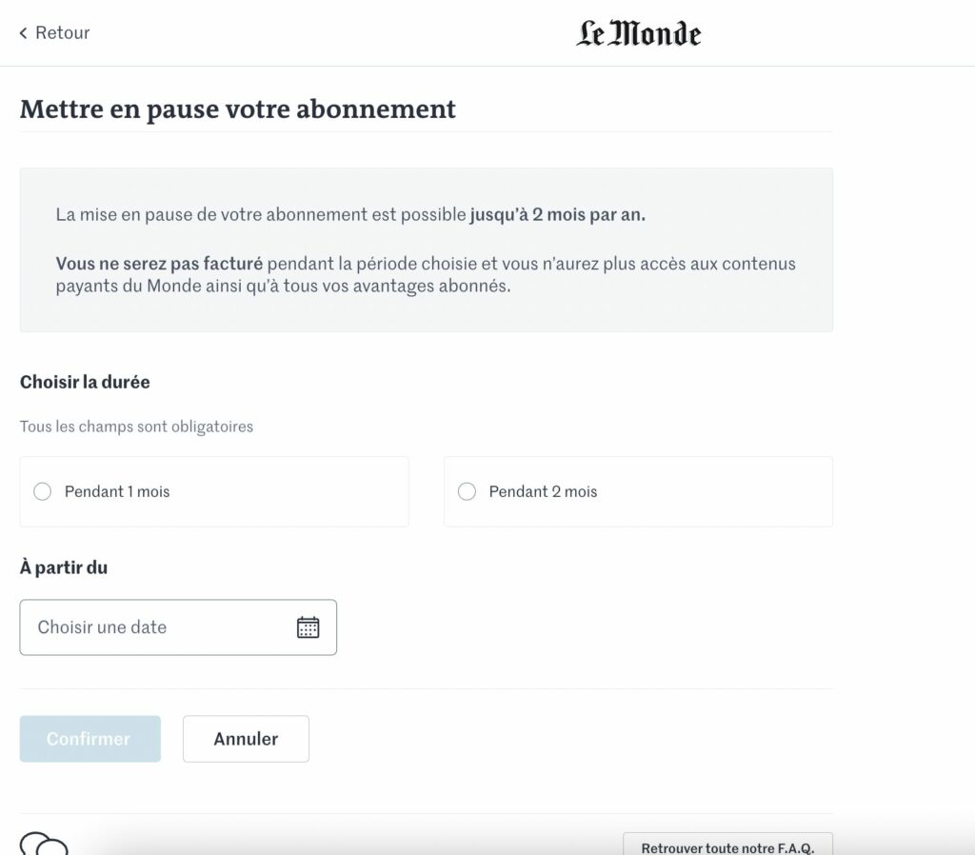
Task: Return to the previous page
Action: point(53,32)
